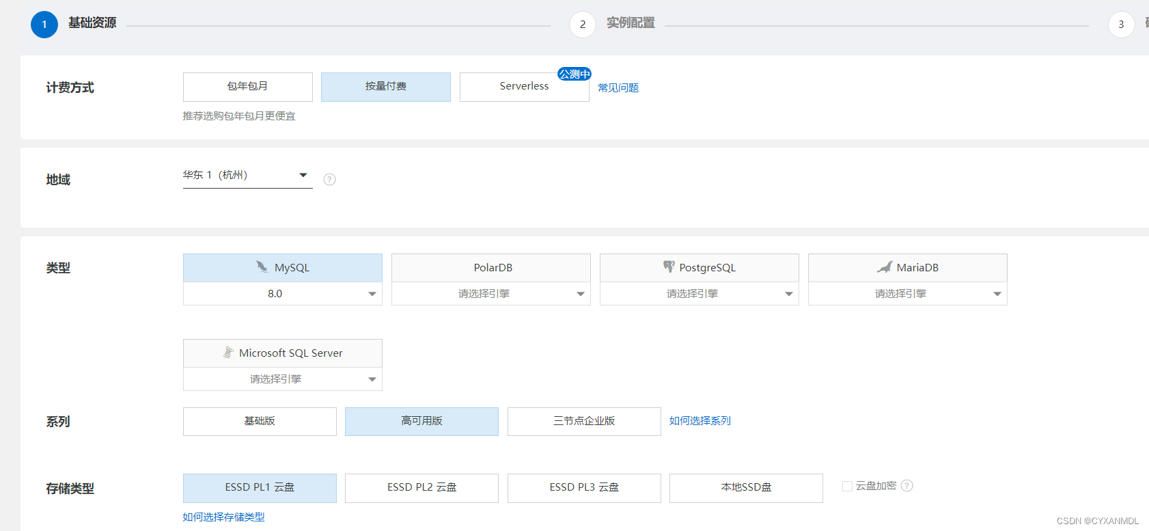Go to 基础资源 step tab

tap(92, 23)
